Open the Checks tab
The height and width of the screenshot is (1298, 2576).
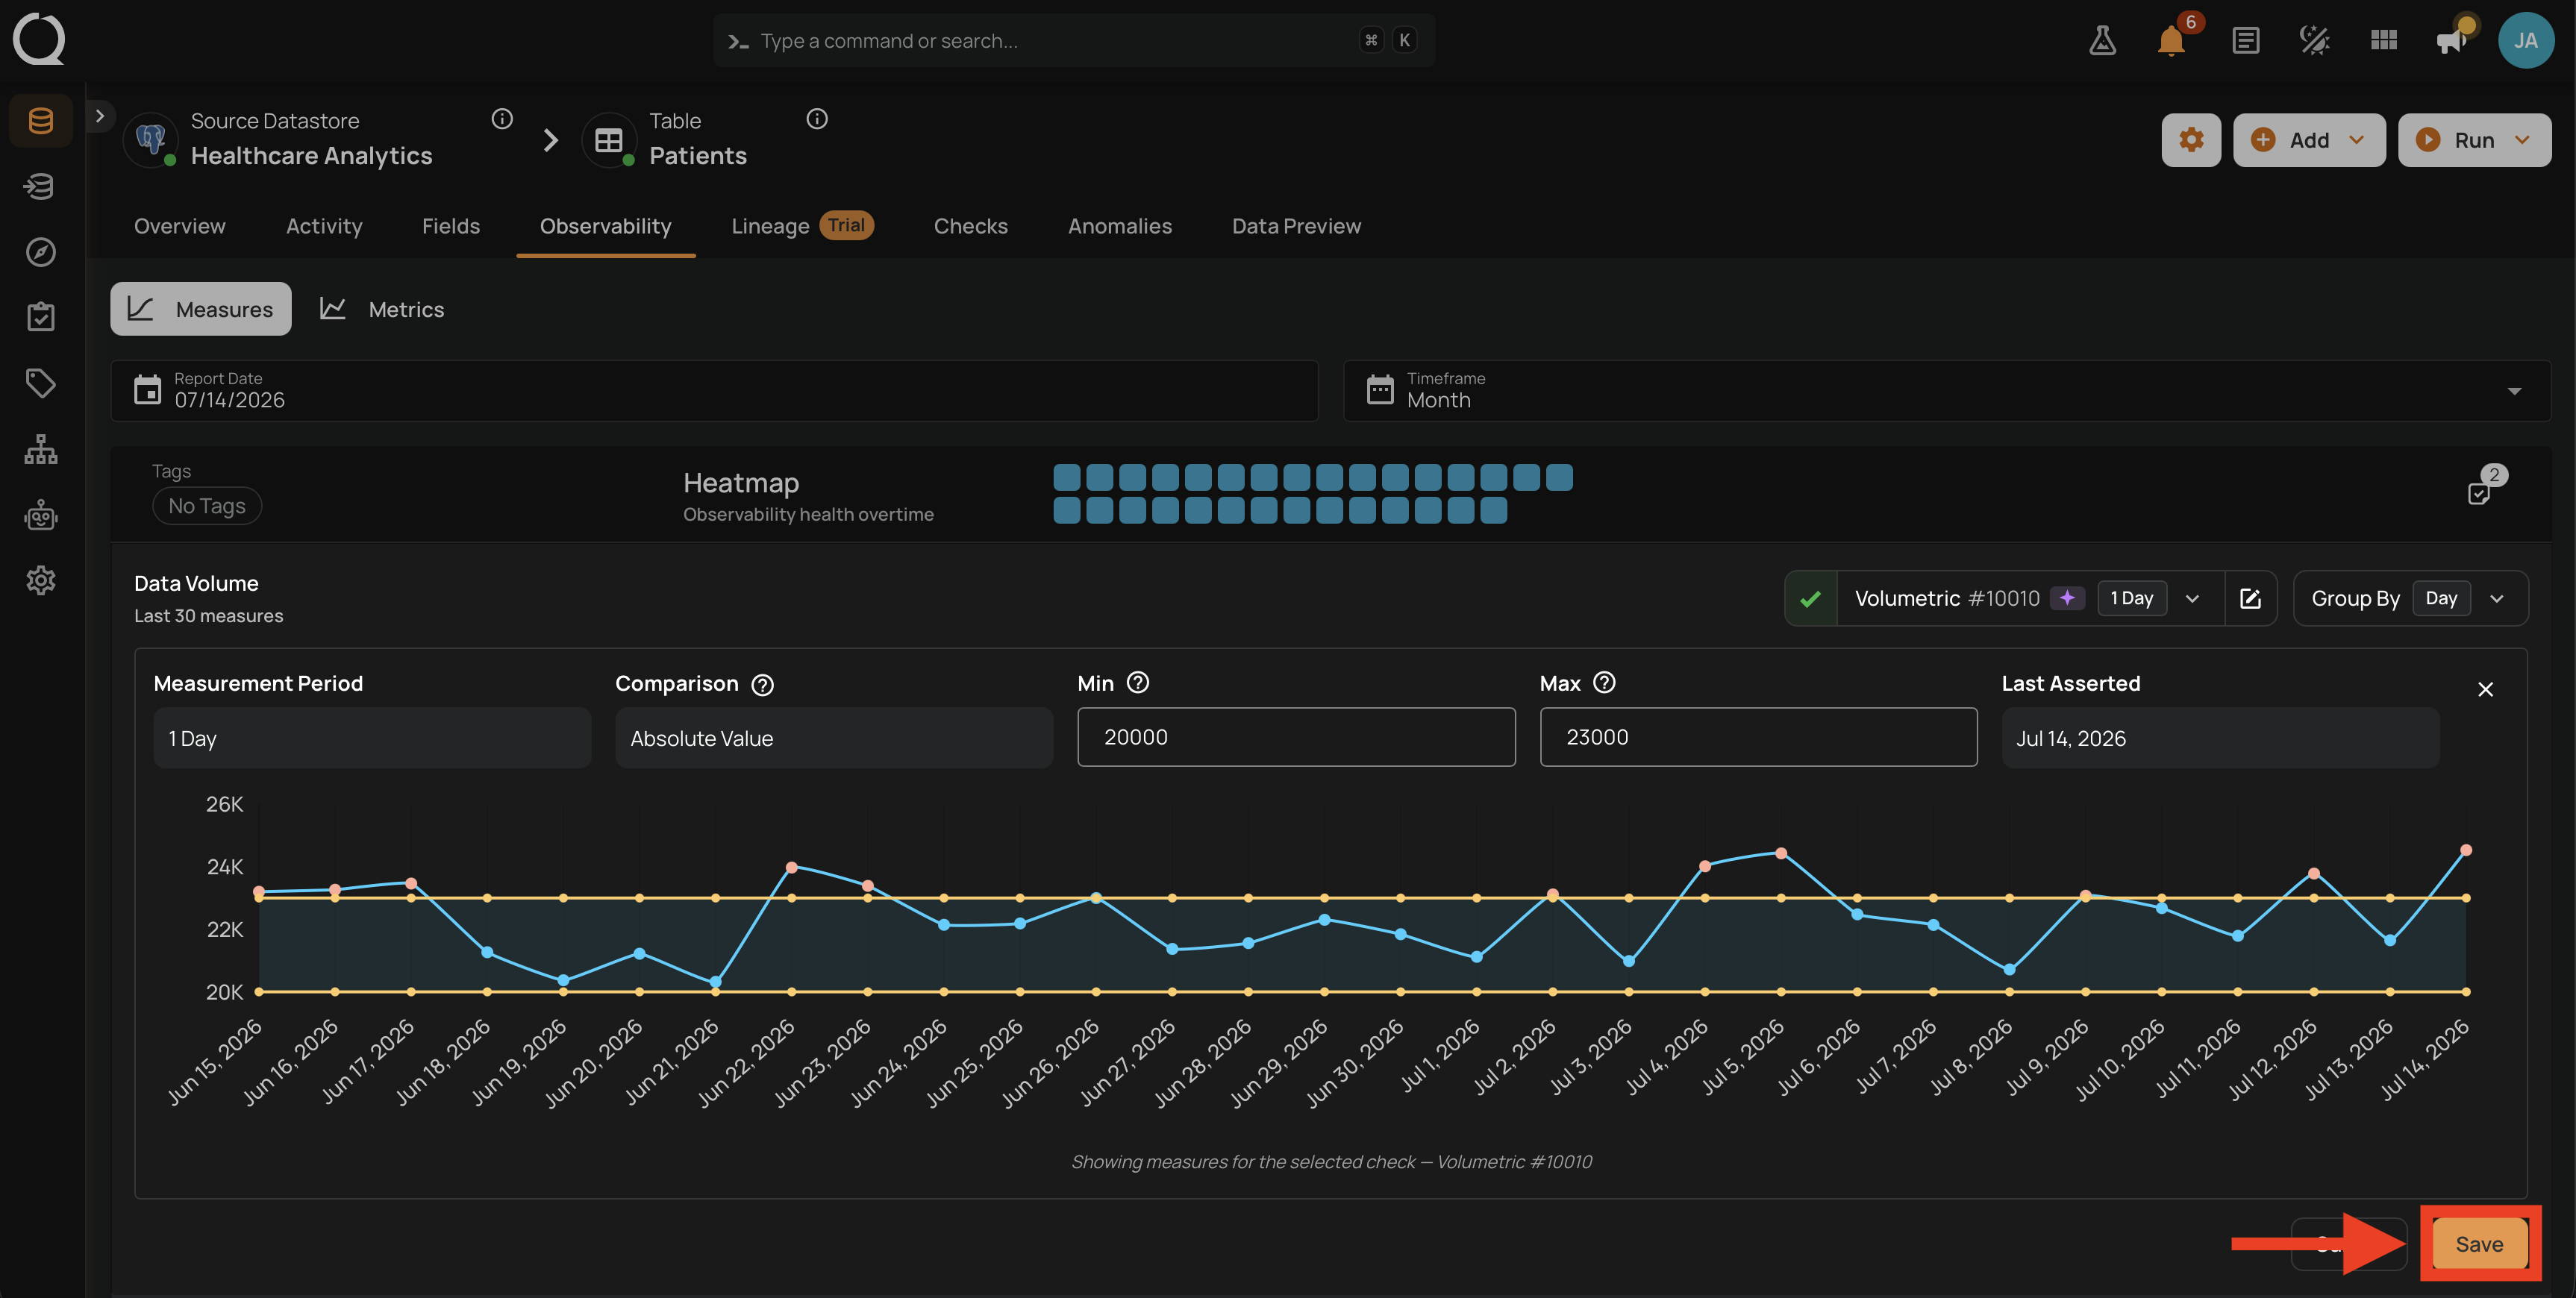pyautogui.click(x=970, y=226)
